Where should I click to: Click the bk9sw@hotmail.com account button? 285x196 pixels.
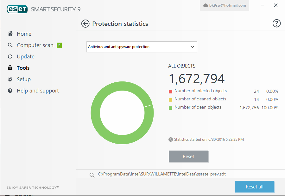pyautogui.click(x=225, y=5)
